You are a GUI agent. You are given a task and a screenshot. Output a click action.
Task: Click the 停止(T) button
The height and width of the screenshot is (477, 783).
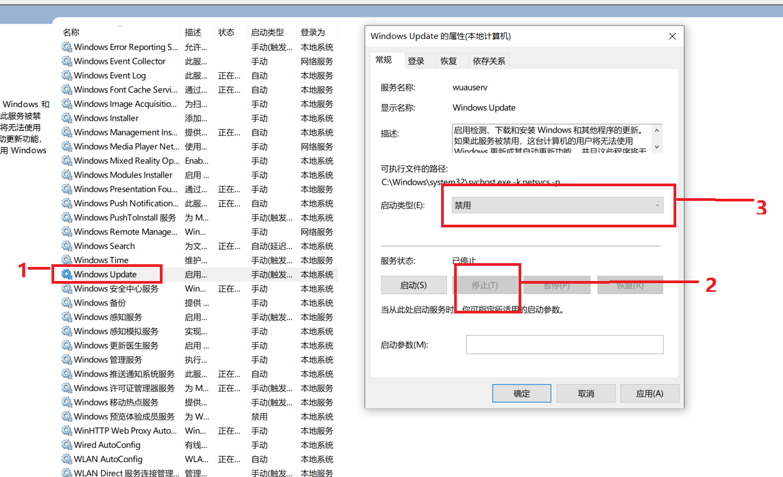coord(484,285)
